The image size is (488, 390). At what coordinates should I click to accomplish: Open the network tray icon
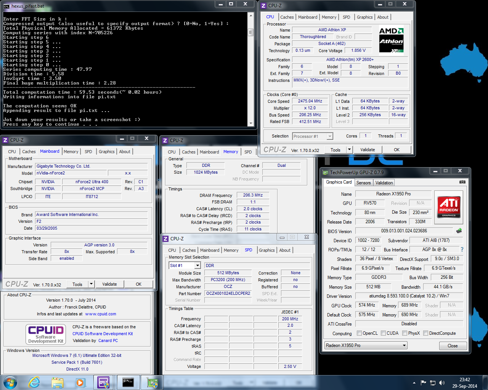[x=433, y=383]
